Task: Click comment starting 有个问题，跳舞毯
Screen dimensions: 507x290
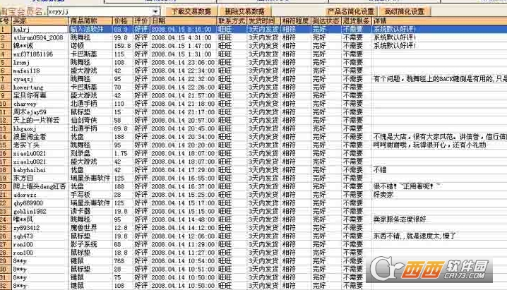Action: click(x=440, y=79)
